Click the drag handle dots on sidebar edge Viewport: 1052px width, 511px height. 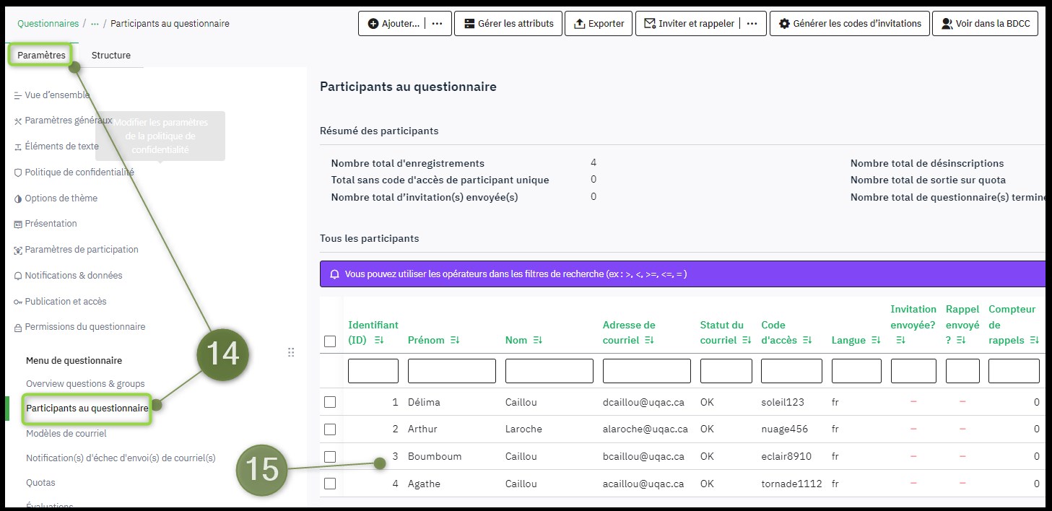[x=291, y=352]
